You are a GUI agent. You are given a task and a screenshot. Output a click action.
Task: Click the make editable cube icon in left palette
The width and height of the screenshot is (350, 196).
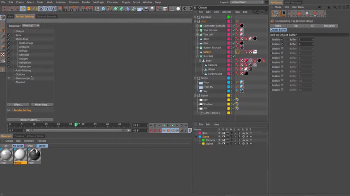(x=3, y=17)
